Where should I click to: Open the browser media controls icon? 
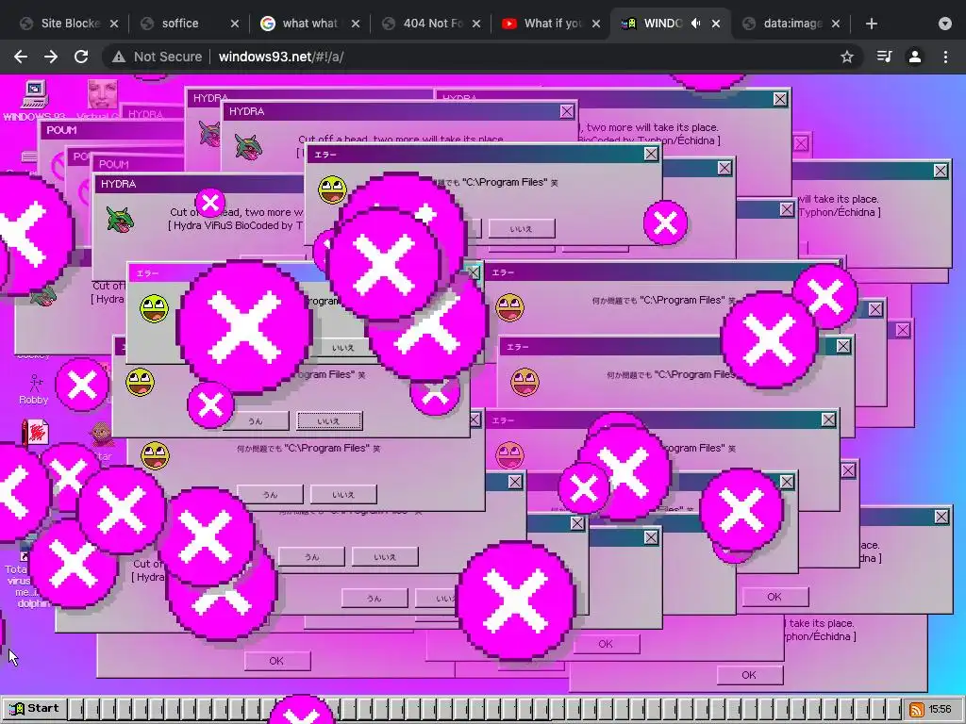[x=884, y=57]
